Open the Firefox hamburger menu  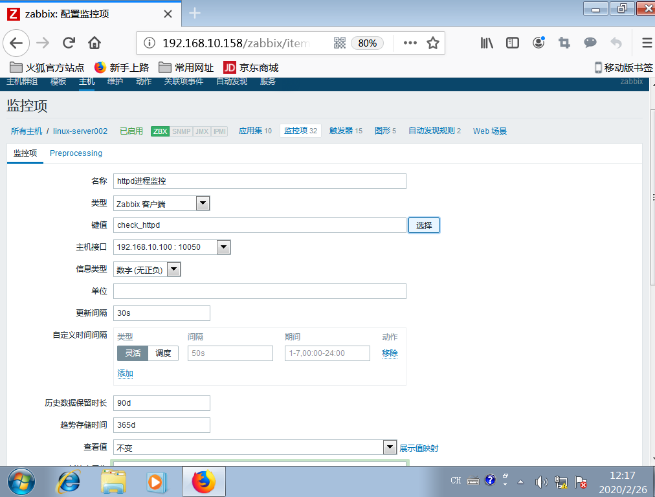[x=647, y=43]
